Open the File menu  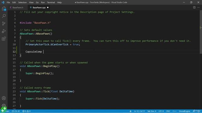click(8, 3)
